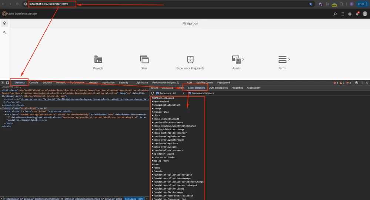370x200 pixels.
Task: Switch to the Network tab
Action: (61, 82)
